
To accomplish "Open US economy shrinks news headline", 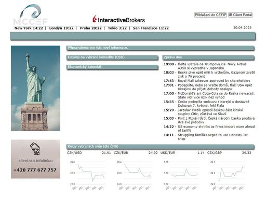I will [216, 129].
